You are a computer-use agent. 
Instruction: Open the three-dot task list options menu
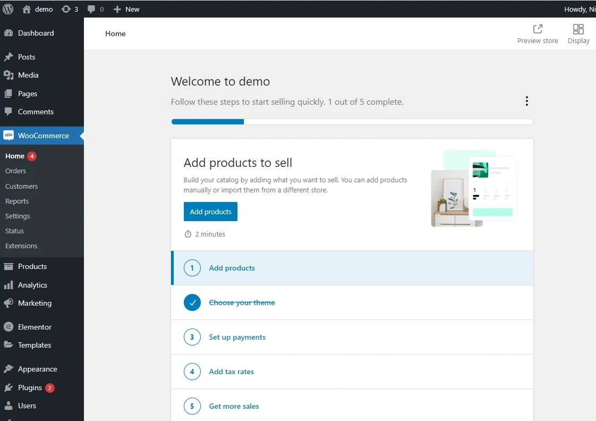coord(526,101)
